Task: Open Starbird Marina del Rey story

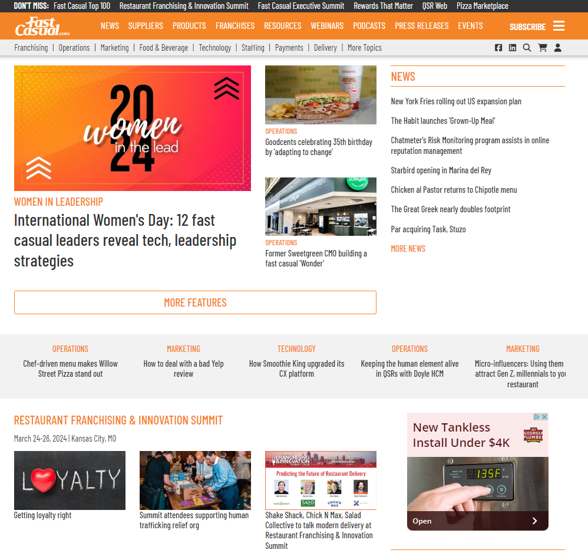Action: point(441,170)
